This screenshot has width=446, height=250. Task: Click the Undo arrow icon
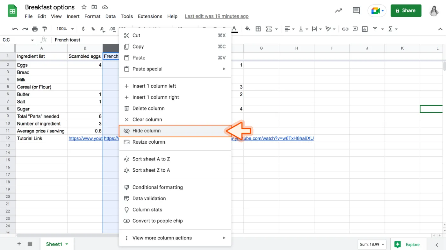point(15,29)
